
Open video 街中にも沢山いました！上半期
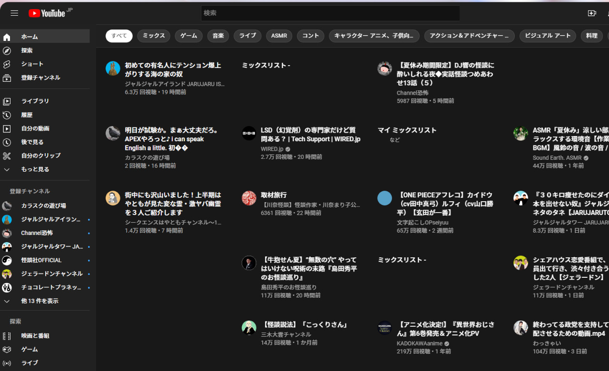(x=173, y=204)
